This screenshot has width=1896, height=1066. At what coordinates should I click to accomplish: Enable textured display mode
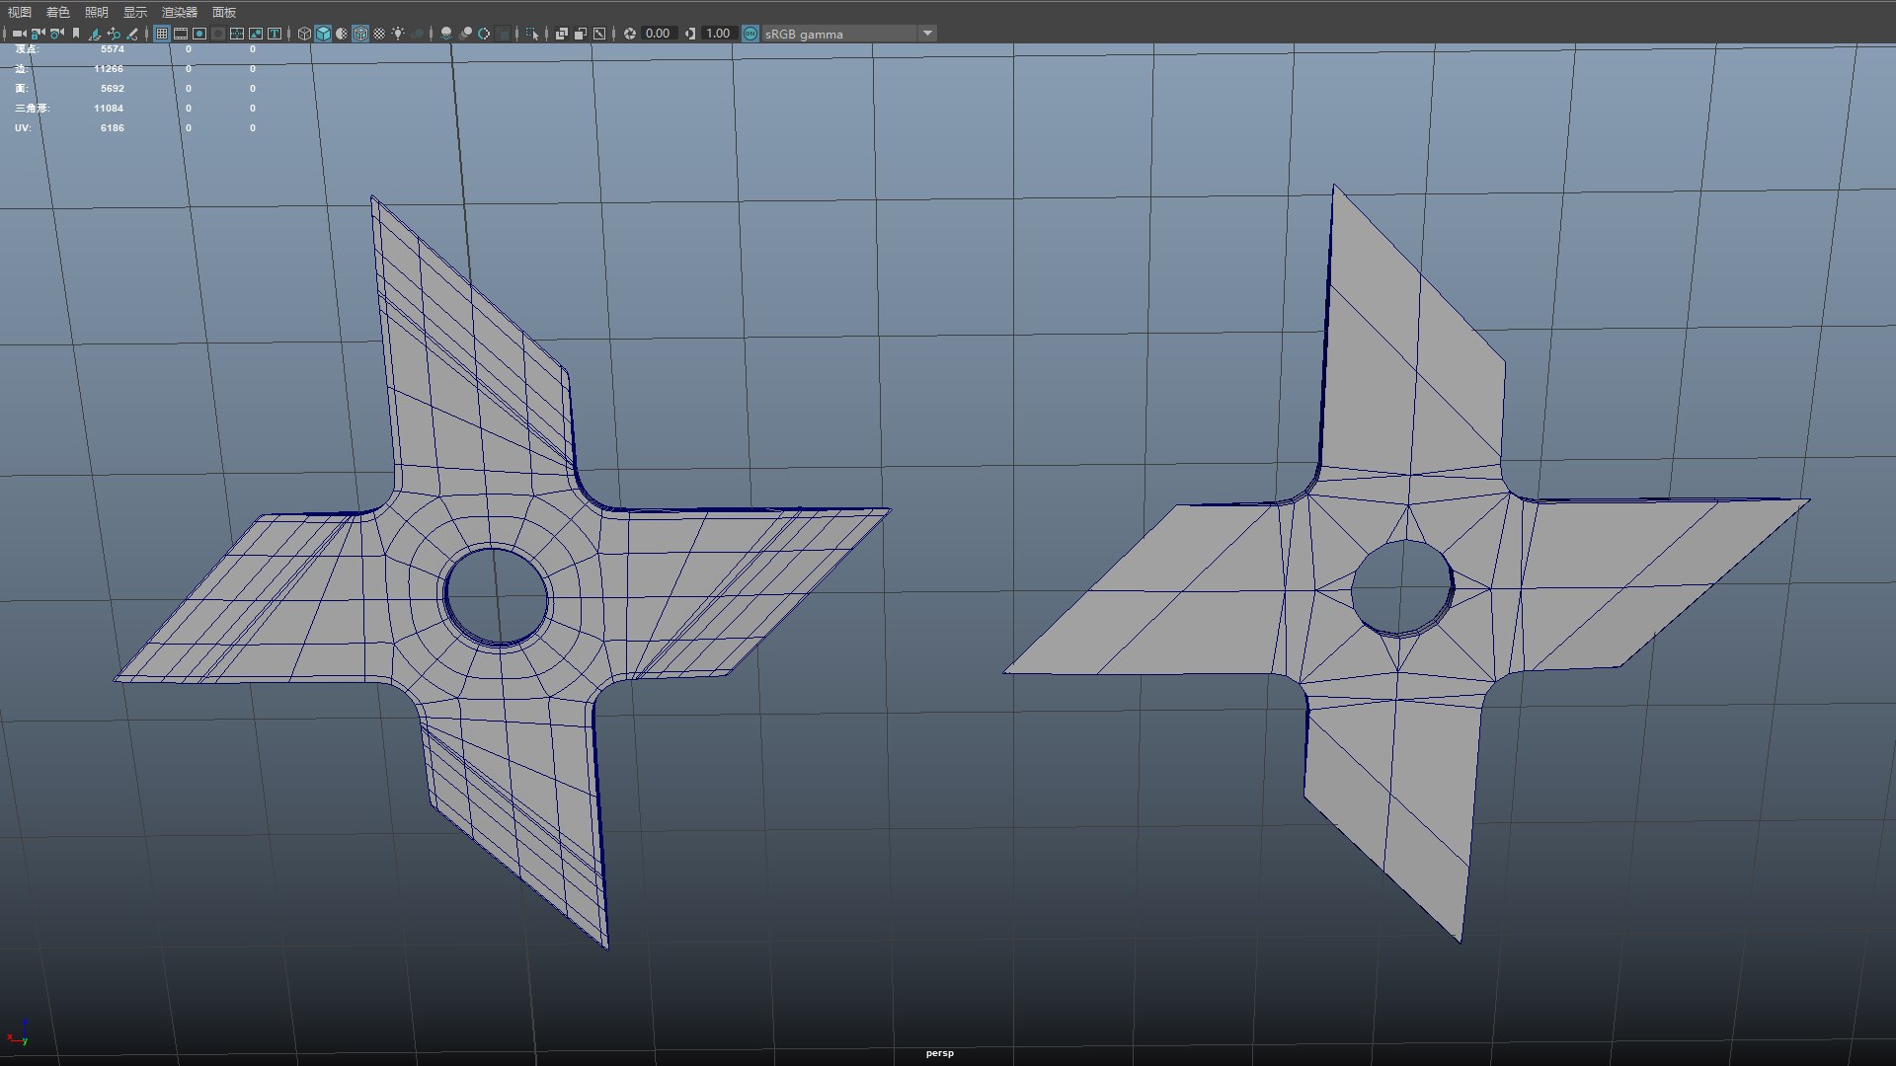pos(379,34)
